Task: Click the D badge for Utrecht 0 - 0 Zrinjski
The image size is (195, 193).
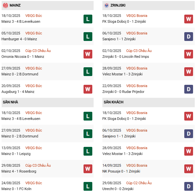Action: (x=188, y=186)
